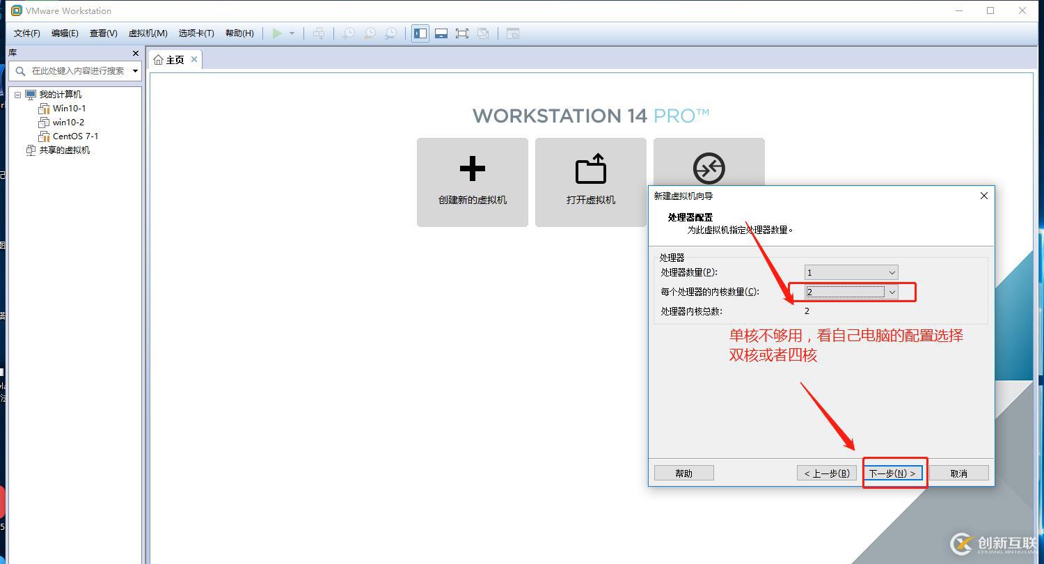Click the VMware Workstation title bar logo
The height and width of the screenshot is (564, 1044).
point(17,10)
